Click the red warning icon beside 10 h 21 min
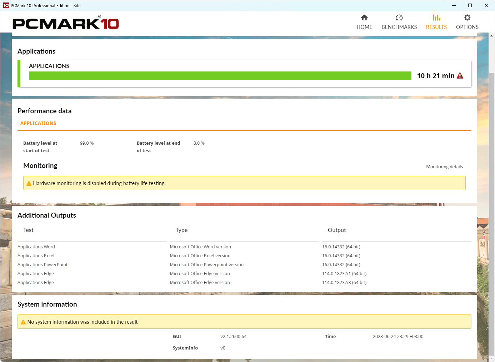Screen dimensions: 495x362 (460, 76)
